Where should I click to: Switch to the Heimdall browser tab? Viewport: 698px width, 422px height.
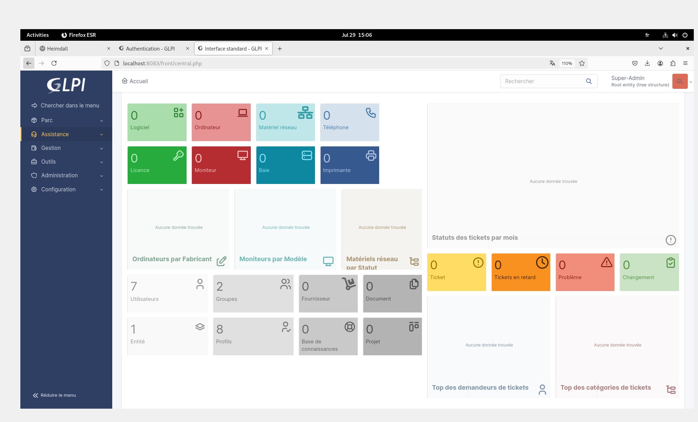point(58,49)
